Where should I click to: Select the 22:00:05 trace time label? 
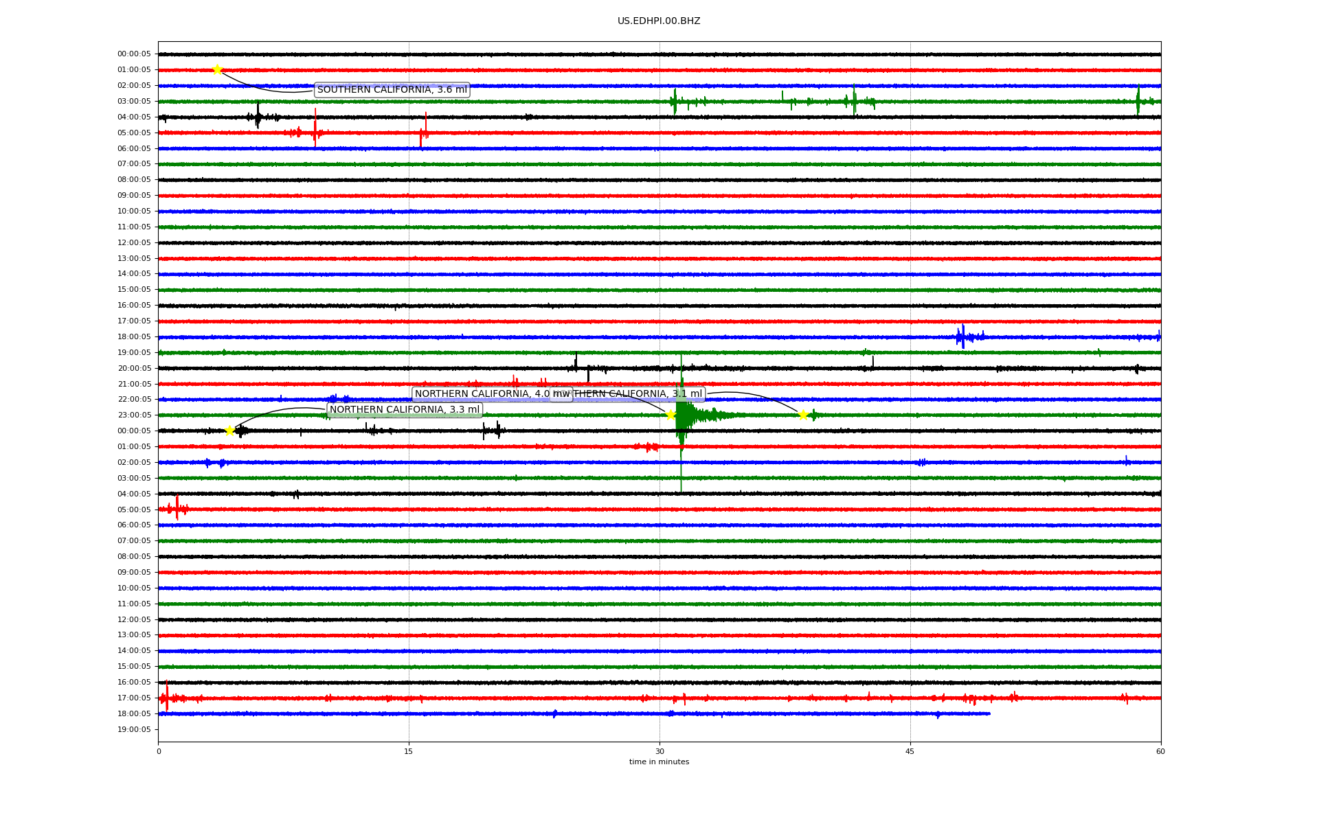(134, 399)
